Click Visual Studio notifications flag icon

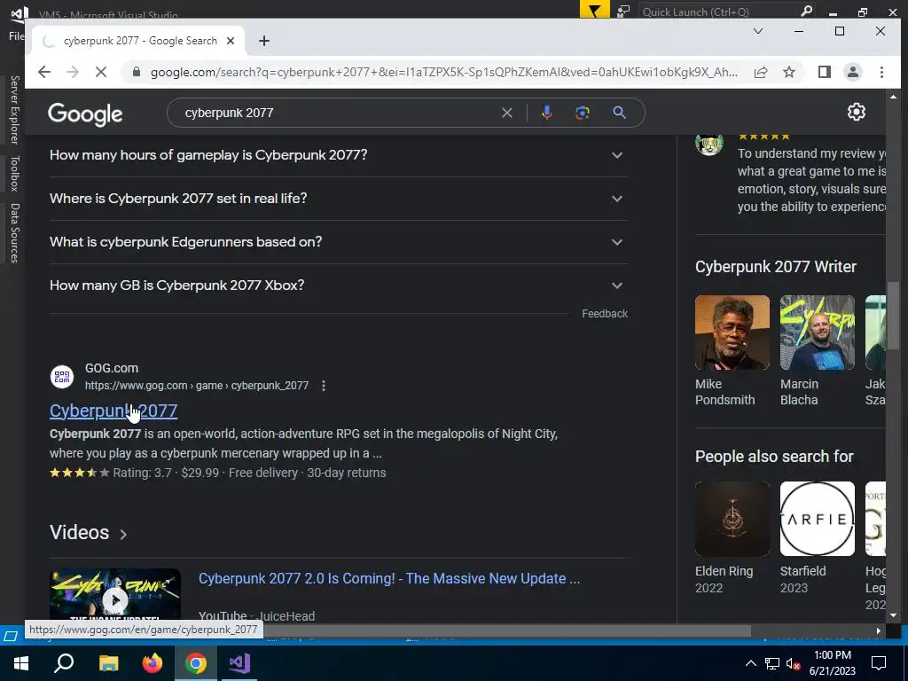[x=595, y=10]
